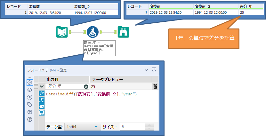Click the サイズ field showing 8
This screenshot has height=136, width=266.
(x=133, y=127)
